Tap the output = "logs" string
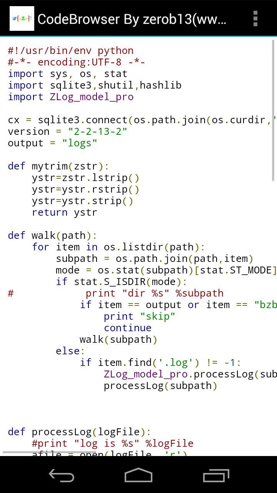The width and height of the screenshot is (277, 493). point(80,143)
